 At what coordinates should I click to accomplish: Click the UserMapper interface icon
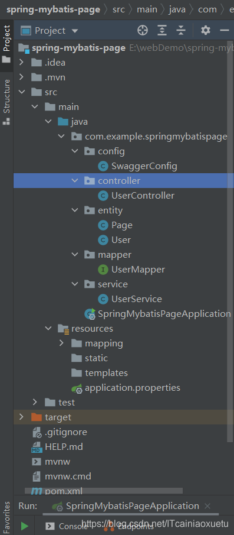point(103,270)
